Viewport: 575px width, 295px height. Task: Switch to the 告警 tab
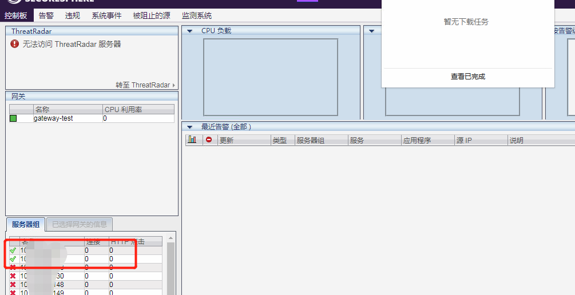click(x=46, y=15)
